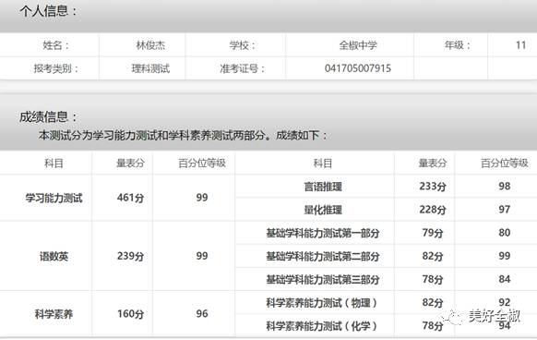The height and width of the screenshot is (340, 537).
Task: Click the 个人信息 section heading
Action: 48,11
